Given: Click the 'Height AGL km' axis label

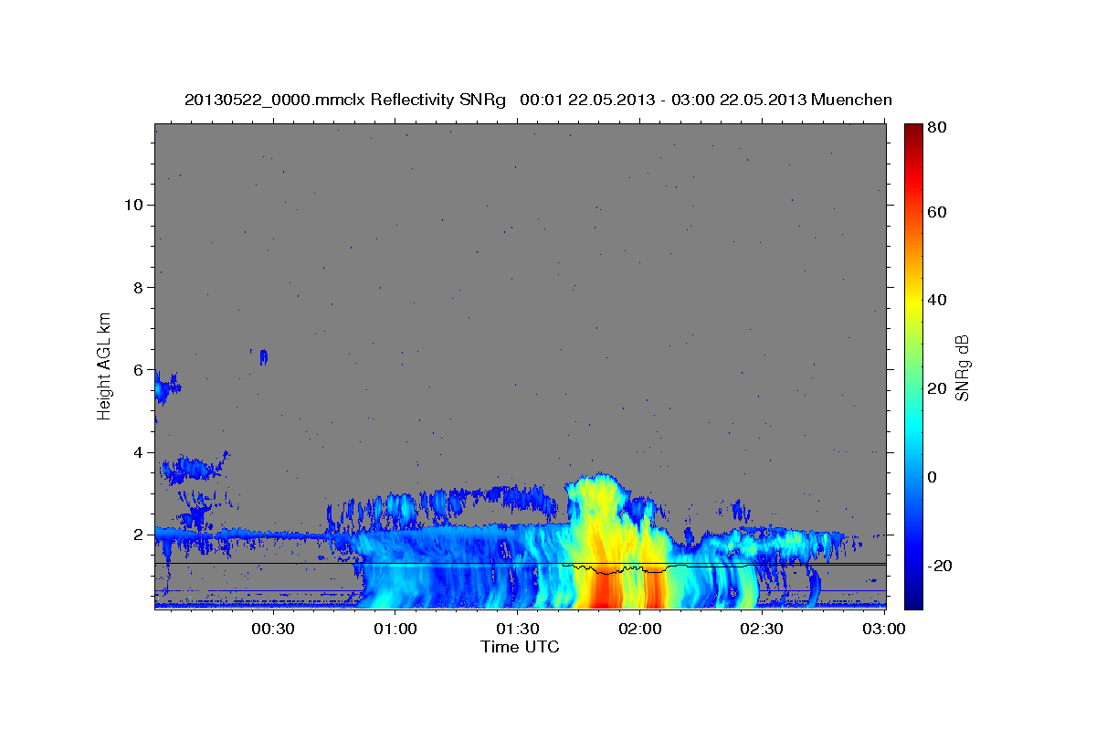Looking at the screenshot, I should pos(105,366).
